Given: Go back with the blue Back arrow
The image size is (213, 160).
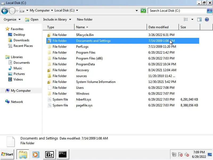Looking at the screenshot, I should [5, 11].
